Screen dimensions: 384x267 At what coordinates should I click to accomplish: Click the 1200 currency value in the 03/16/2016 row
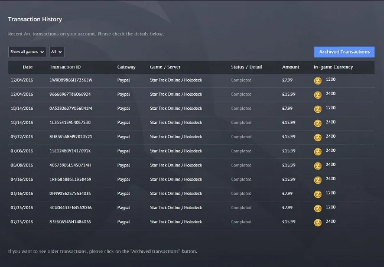pyautogui.click(x=331, y=193)
